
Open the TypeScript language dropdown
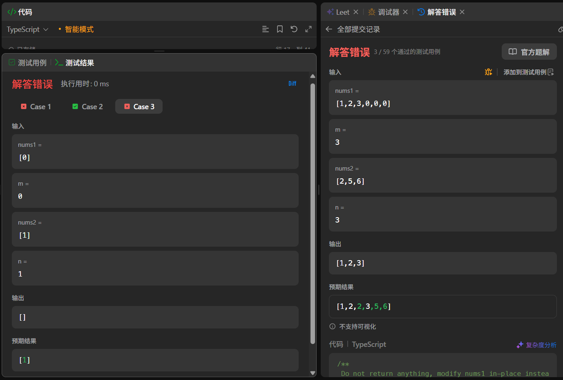27,29
